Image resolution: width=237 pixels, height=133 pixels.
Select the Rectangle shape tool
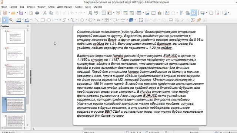[43, 20]
